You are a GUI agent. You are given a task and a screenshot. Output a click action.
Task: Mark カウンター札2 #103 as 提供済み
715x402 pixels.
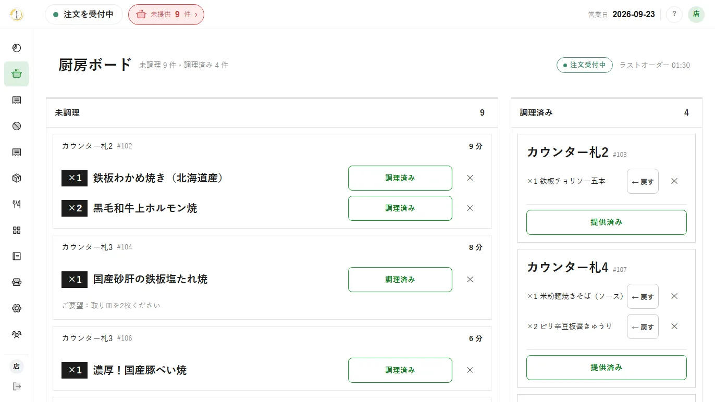tap(607, 222)
